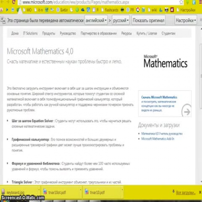
Task: Open the Я bookmark
Action: point(95,10)
